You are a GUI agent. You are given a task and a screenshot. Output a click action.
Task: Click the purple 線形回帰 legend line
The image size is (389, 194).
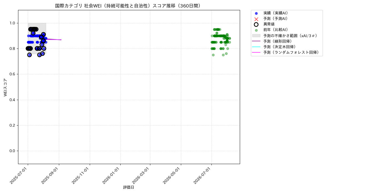coord(256,41)
